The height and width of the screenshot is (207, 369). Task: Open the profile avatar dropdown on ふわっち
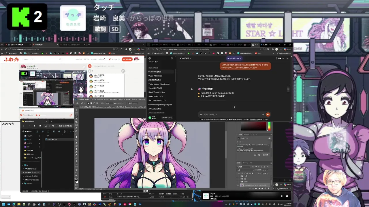pos(138,59)
